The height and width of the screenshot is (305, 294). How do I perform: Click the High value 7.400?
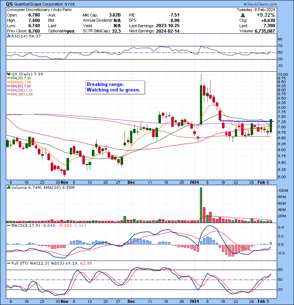(x=34, y=21)
